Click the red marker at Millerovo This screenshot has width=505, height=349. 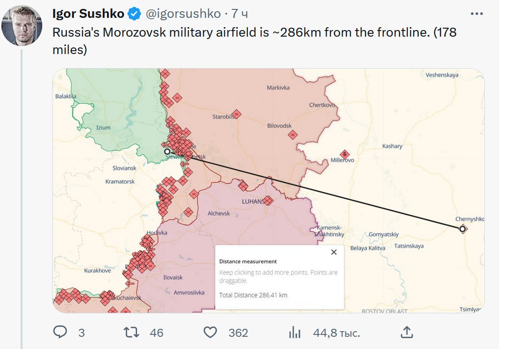(x=344, y=154)
